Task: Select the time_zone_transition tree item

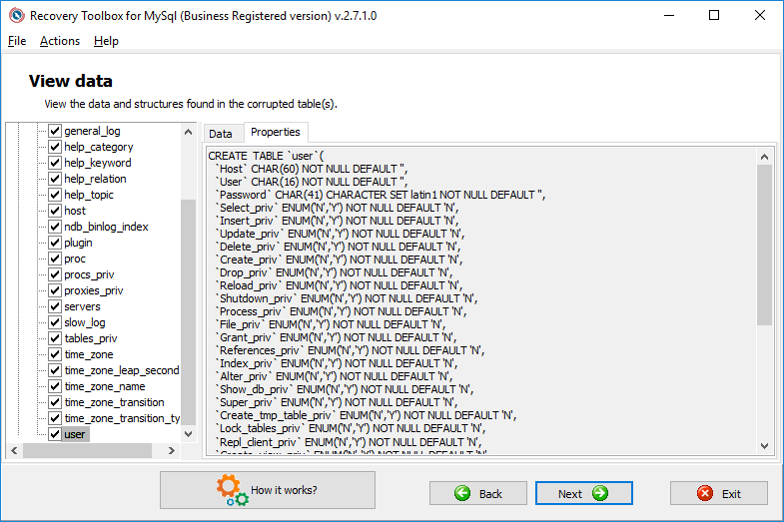Action: coord(114,402)
